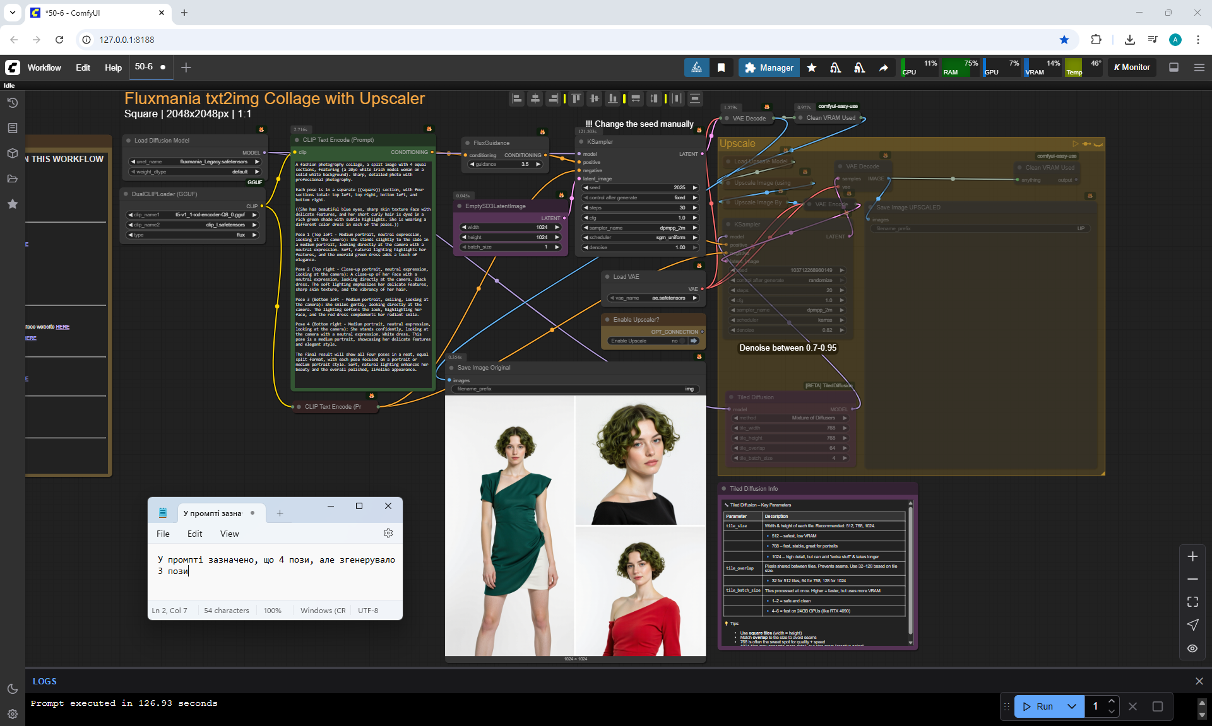Toggle link visibility eye icon
The image size is (1212, 726).
pyautogui.click(x=1192, y=648)
